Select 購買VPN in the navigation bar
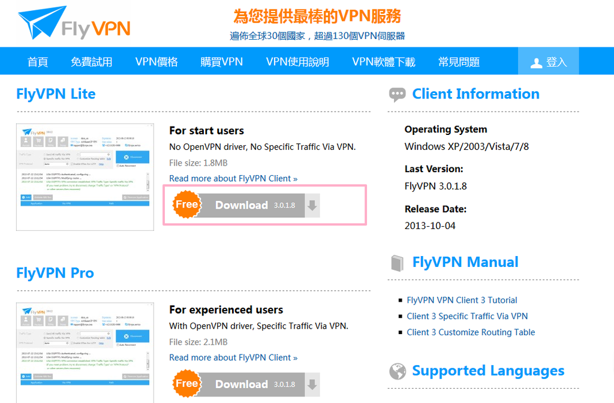Screen dimensions: 614x403 222,62
